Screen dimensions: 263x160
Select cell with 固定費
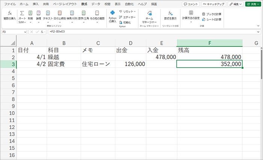(x=64, y=64)
